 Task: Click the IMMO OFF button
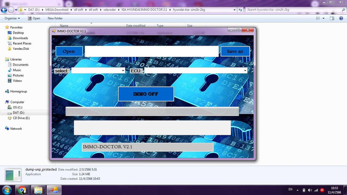[146, 94]
